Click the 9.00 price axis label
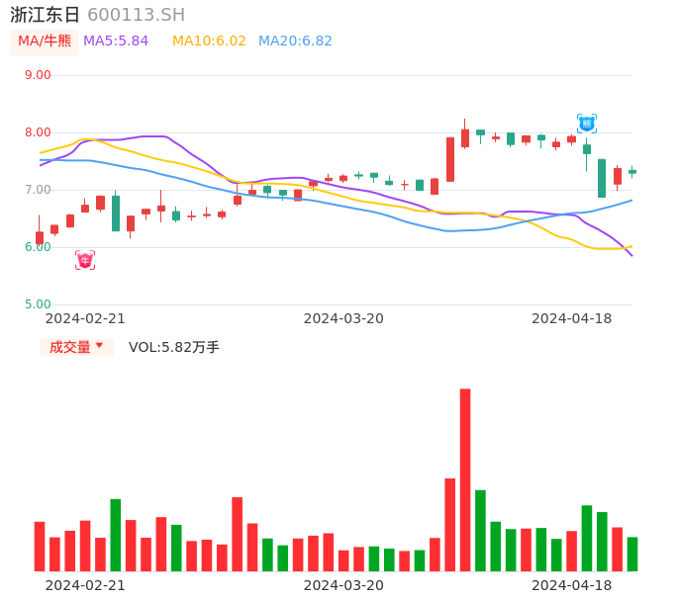 point(38,75)
